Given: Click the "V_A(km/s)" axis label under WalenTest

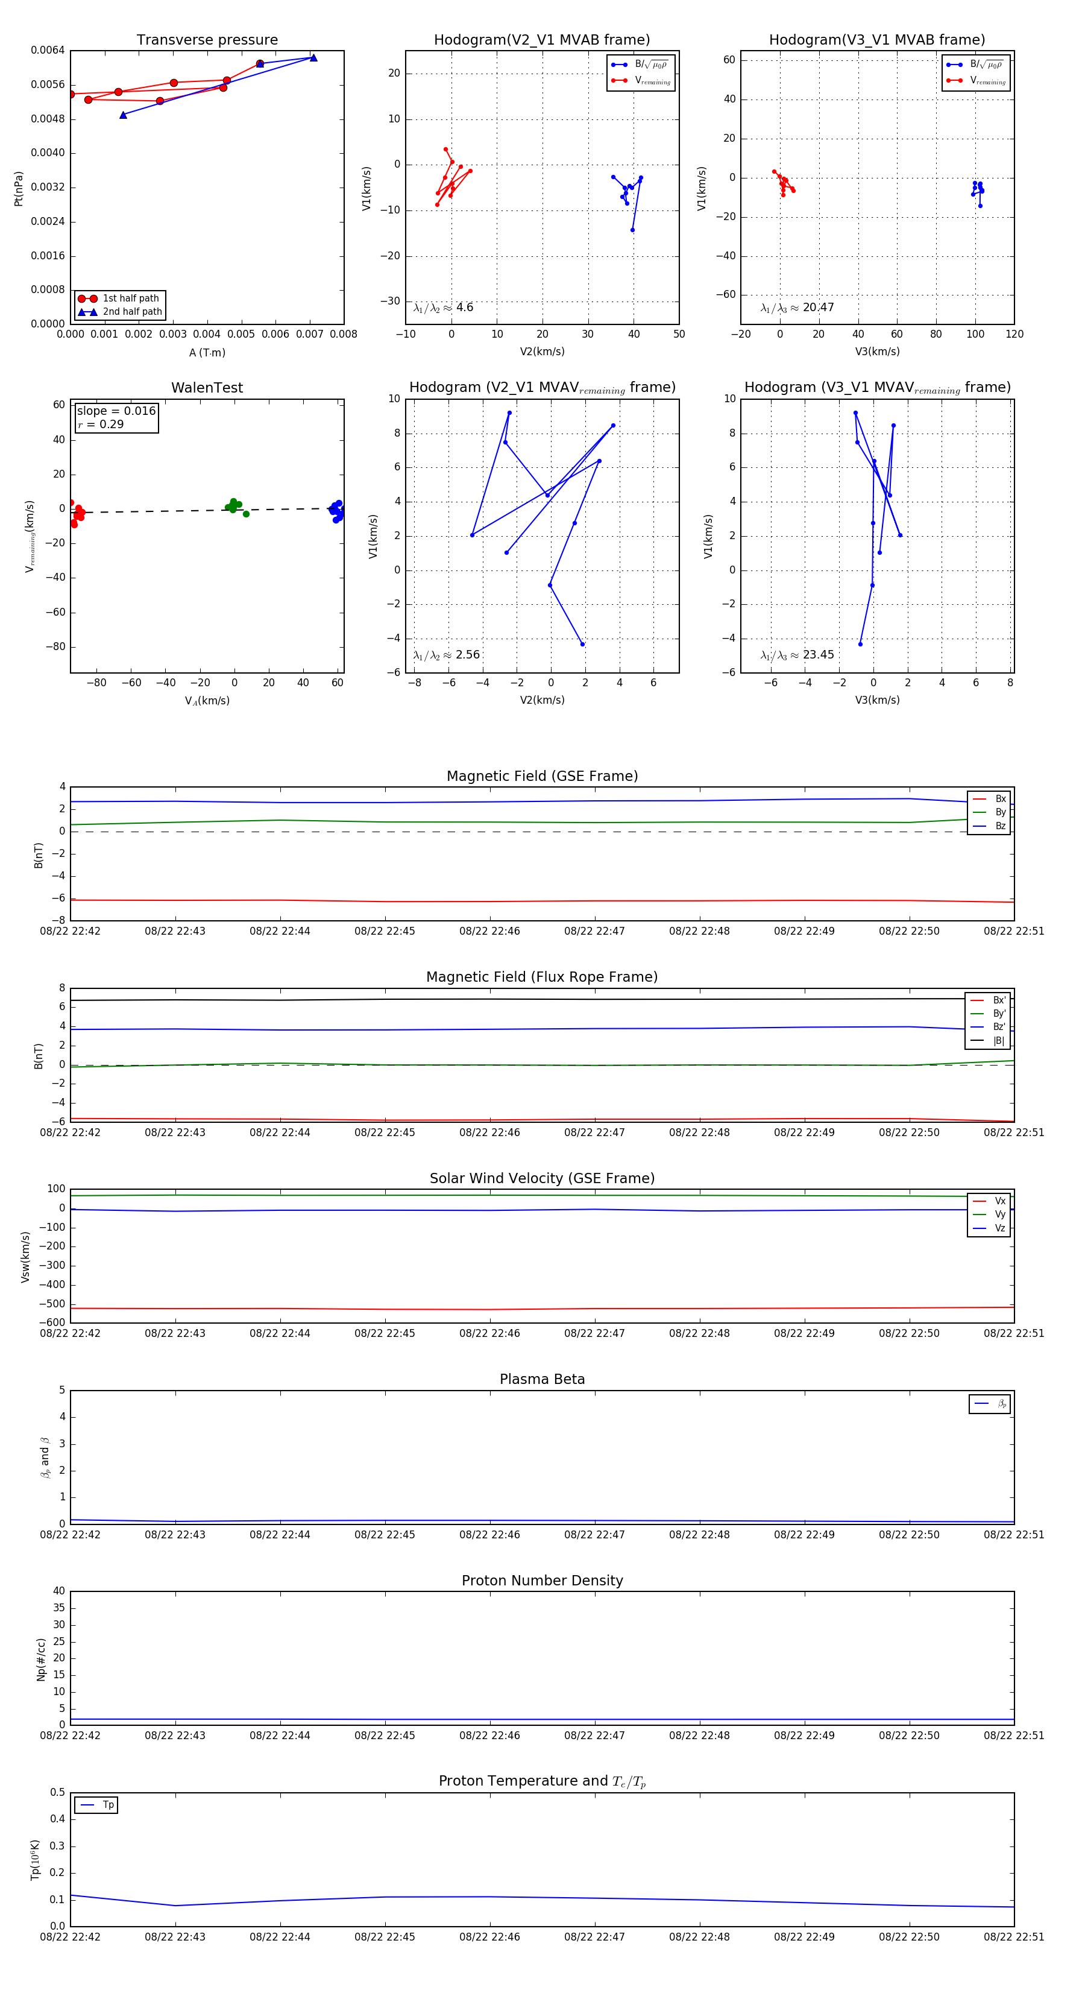Looking at the screenshot, I should click(207, 701).
